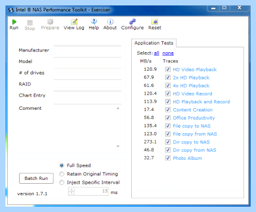Click the 120.9 MB/s value
Screen dimensions: 256x212
coord(150,69)
